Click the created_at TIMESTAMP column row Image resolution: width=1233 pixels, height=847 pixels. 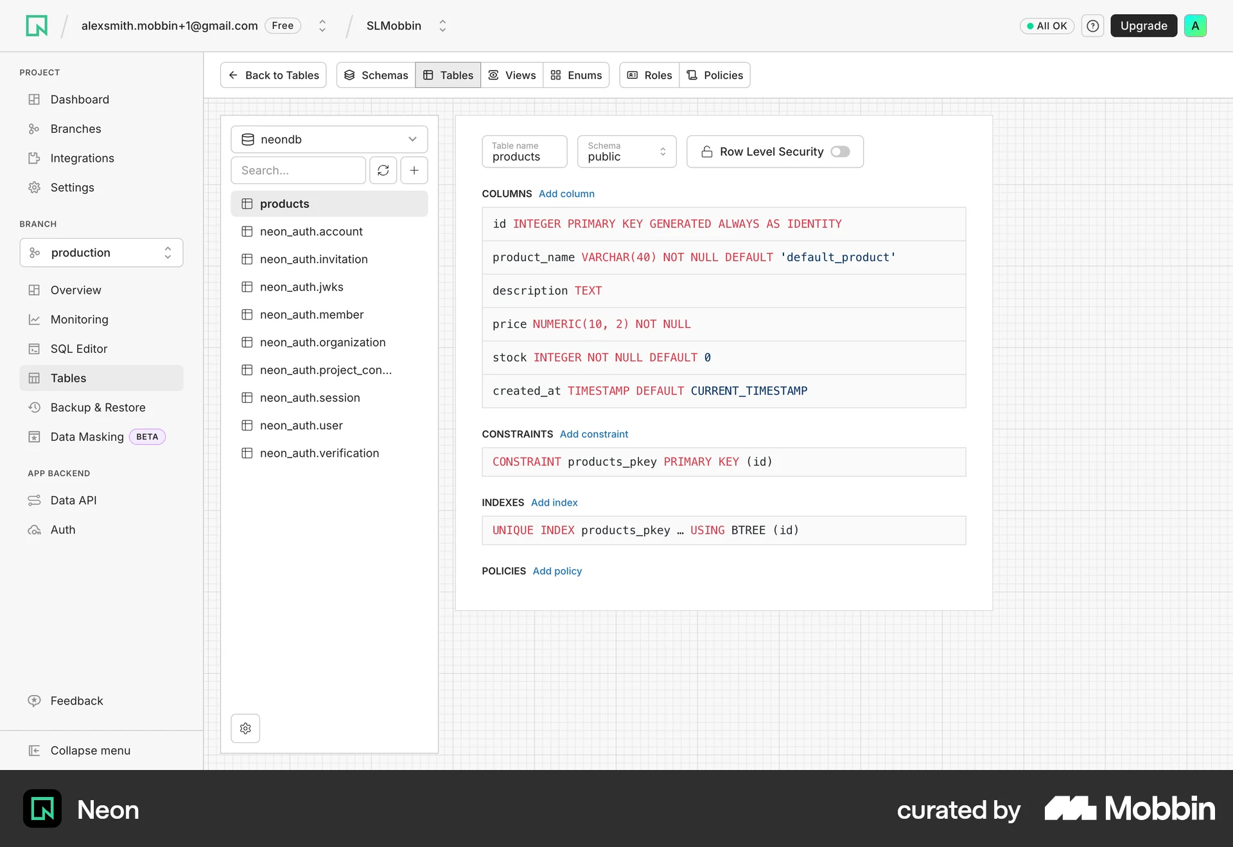(724, 391)
